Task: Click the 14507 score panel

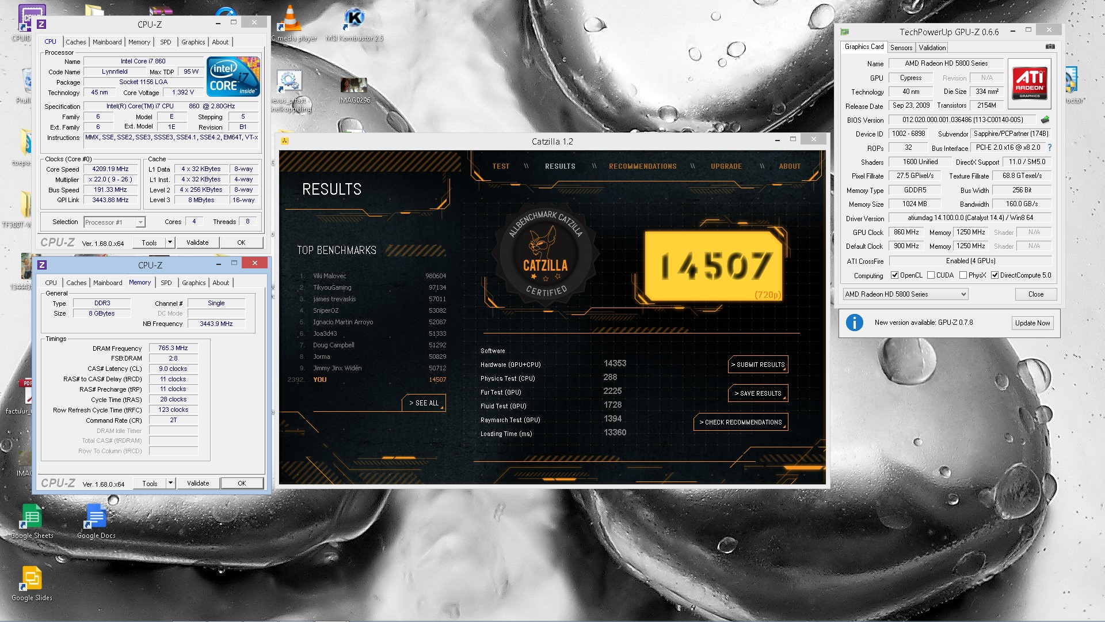Action: 713,266
